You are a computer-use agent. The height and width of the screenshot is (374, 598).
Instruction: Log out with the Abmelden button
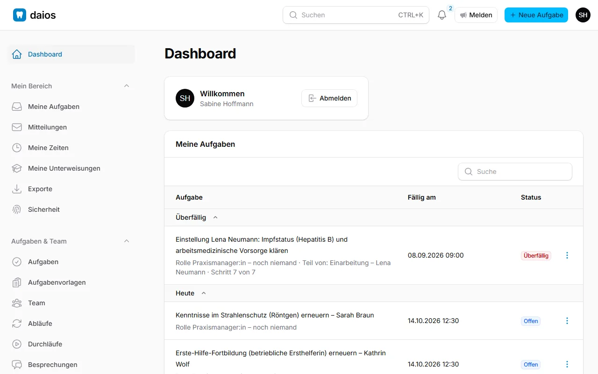point(329,98)
